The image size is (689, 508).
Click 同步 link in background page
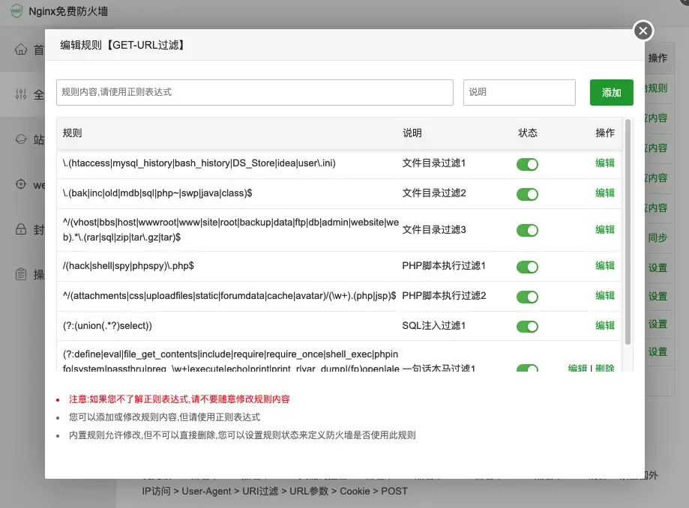pos(658,238)
